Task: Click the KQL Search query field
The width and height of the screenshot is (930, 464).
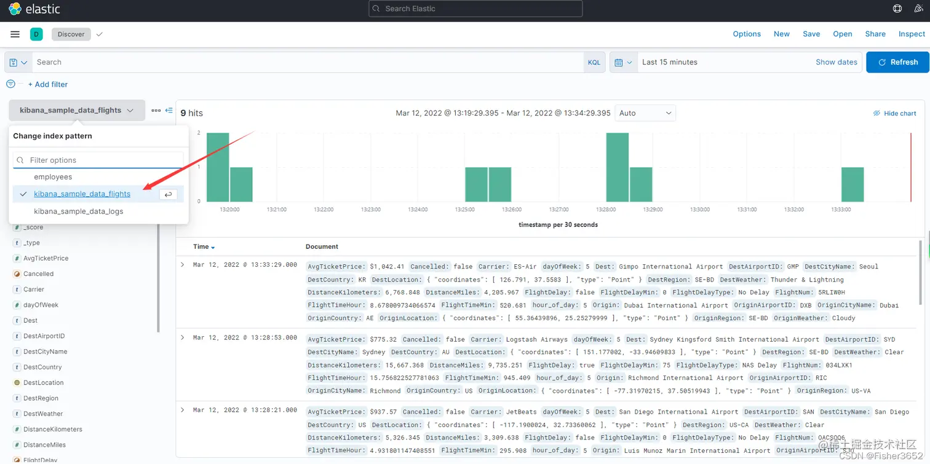Action: click(308, 62)
